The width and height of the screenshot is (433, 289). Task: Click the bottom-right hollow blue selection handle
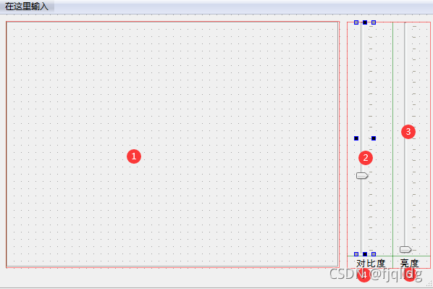click(374, 254)
